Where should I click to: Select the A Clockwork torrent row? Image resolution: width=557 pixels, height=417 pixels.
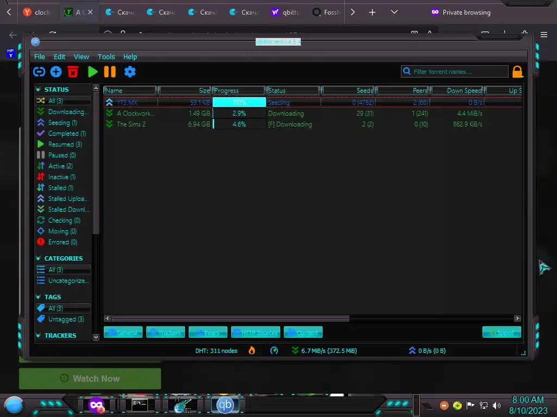(x=313, y=113)
